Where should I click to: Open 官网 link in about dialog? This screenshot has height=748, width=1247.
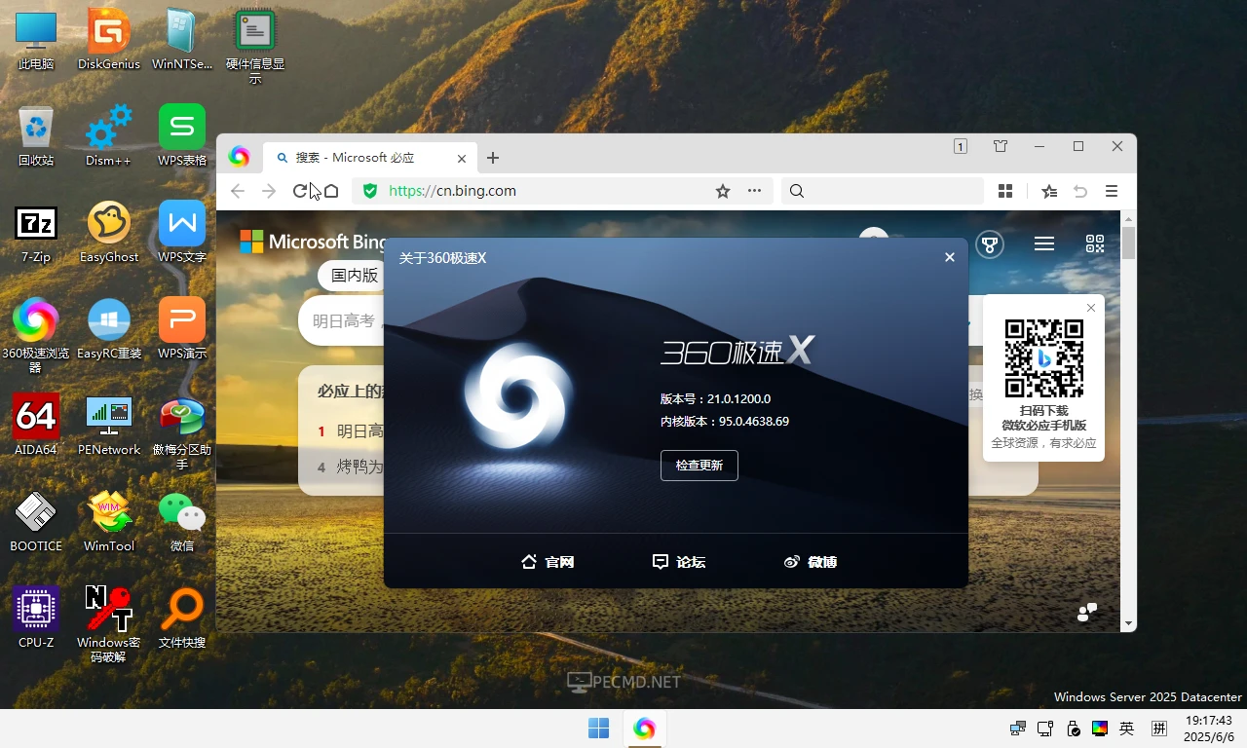548,562
